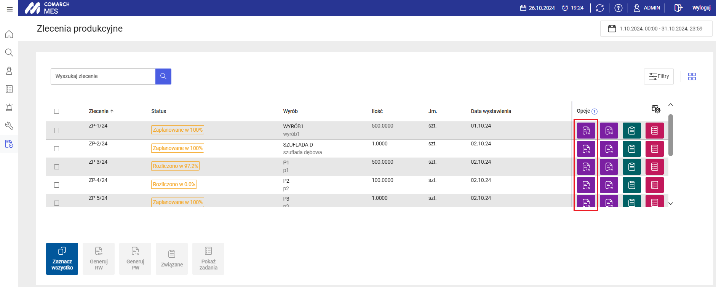The height and width of the screenshot is (287, 716).
Task: Generate PW for ZP-2/24
Action: 609,149
